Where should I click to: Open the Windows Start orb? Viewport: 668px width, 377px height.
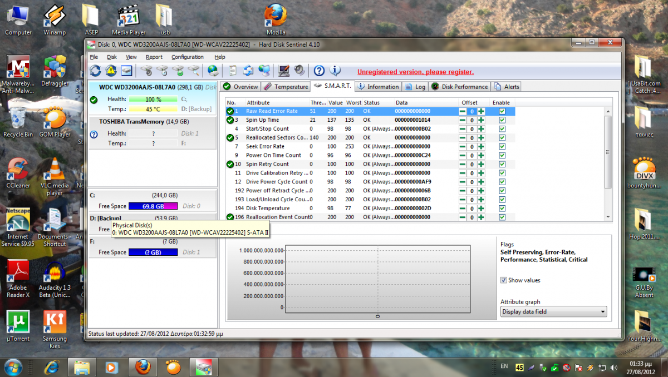click(x=13, y=367)
